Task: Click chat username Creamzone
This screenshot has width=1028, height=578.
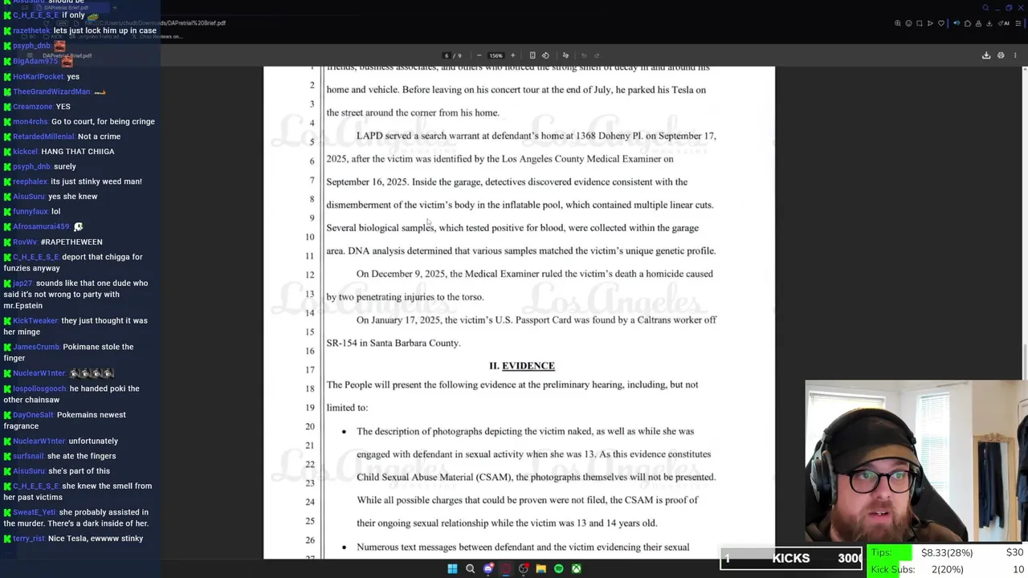Action: [33, 107]
